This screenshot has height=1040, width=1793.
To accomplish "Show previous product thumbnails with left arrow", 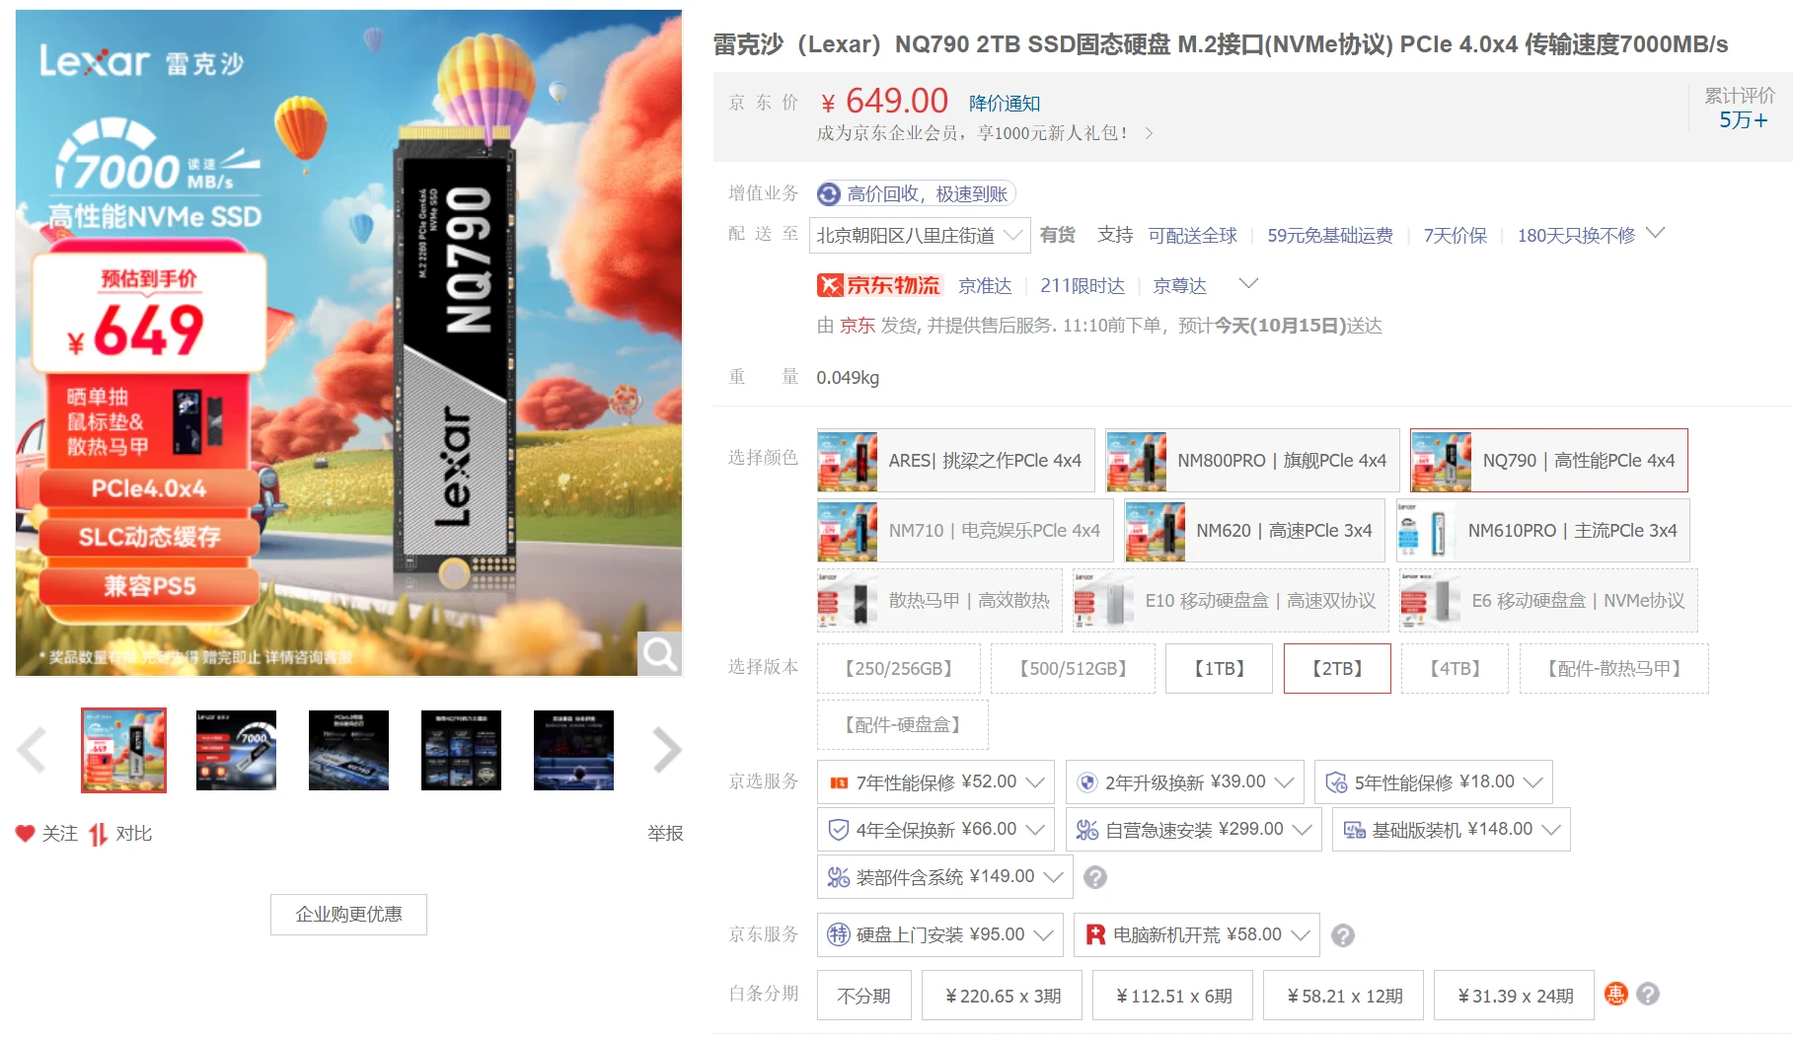I will pyautogui.click(x=33, y=750).
